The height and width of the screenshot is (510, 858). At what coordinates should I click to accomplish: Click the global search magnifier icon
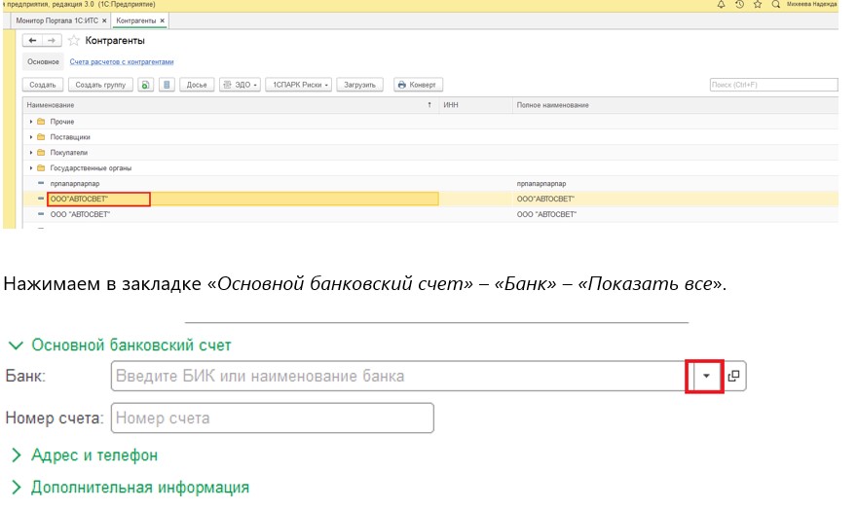tap(774, 5)
